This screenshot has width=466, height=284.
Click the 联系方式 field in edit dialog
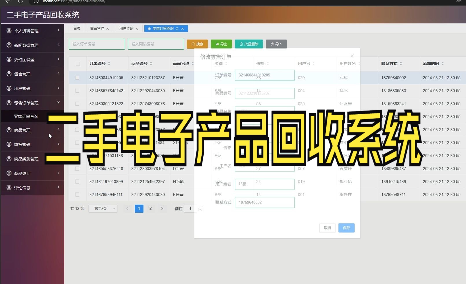[265, 202]
